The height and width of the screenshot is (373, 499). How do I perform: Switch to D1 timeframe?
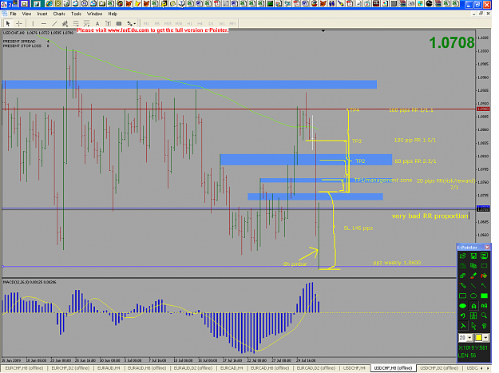(x=211, y=23)
